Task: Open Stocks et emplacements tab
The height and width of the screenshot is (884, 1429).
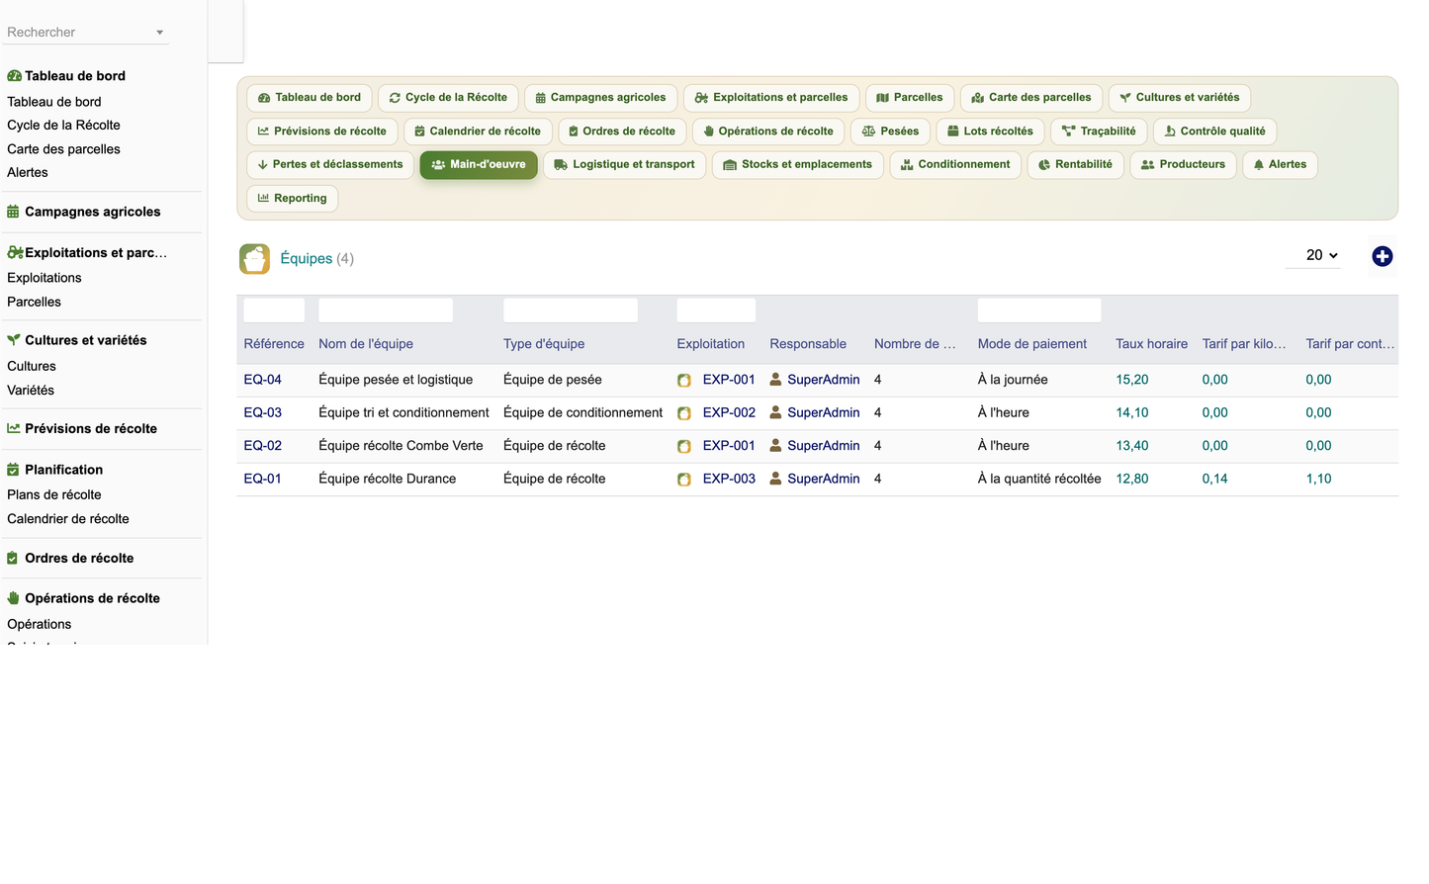Action: (798, 165)
